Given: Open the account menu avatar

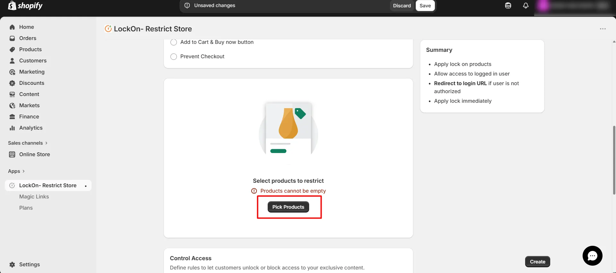Looking at the screenshot, I should [543, 5].
